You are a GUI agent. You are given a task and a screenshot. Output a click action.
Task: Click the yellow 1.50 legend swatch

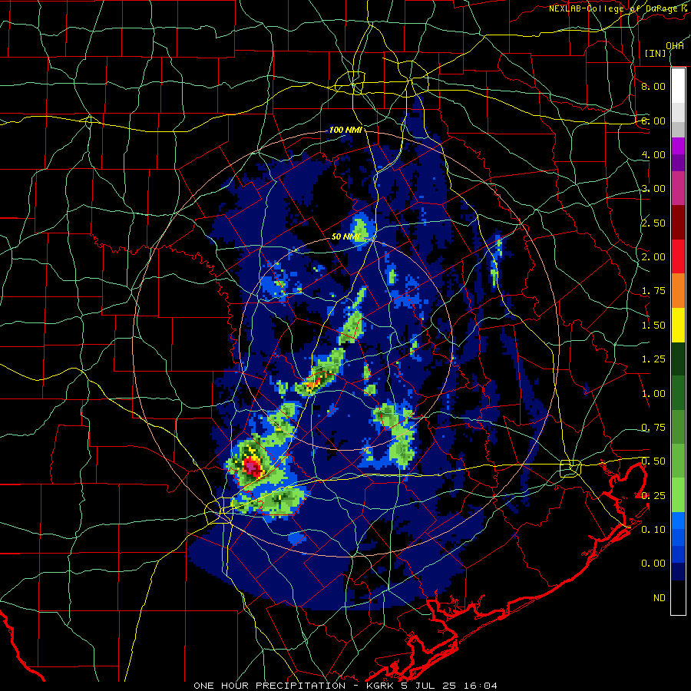click(678, 326)
